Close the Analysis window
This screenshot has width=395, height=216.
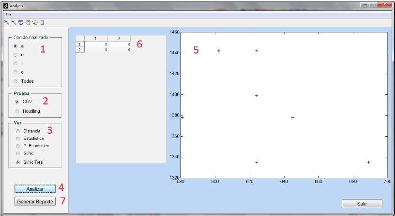(x=384, y=5)
